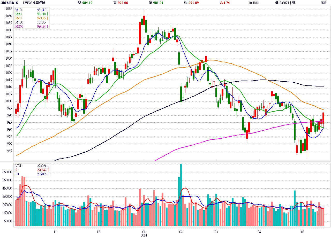331x237 pixels.
Task: Select the green M20 legend entry
Action: click(18, 14)
